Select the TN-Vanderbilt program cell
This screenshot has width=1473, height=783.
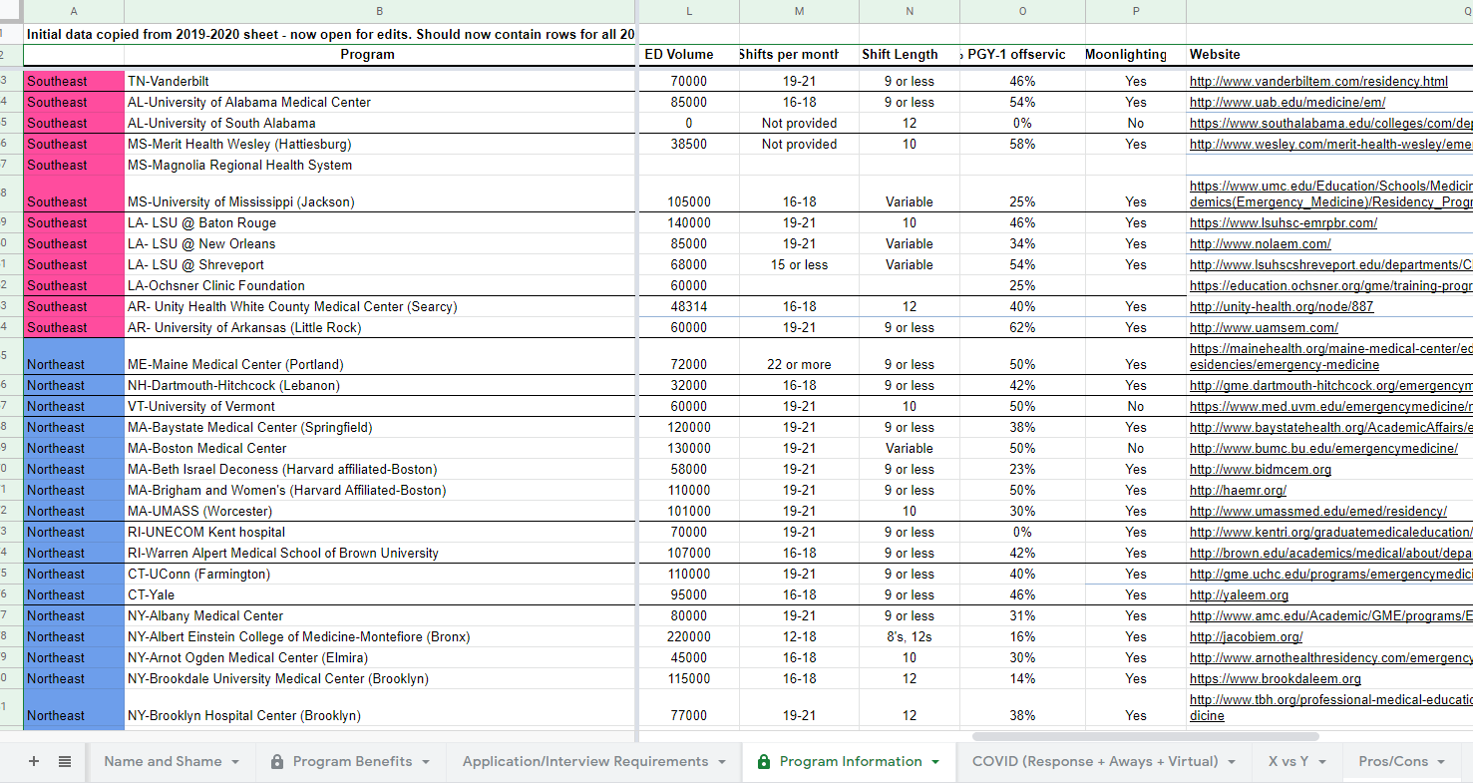click(x=380, y=81)
